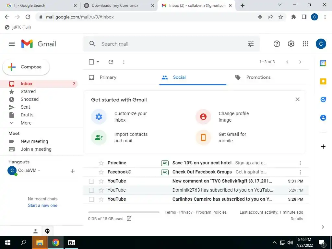
Task: Refresh the inbox mail list
Action: tap(111, 62)
